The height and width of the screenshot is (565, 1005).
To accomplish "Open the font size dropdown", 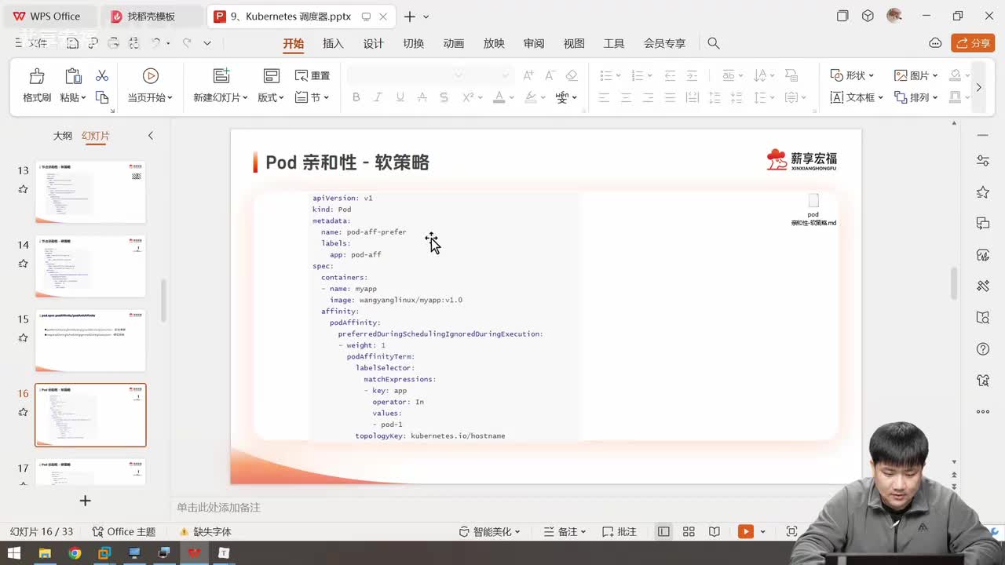I will point(505,75).
